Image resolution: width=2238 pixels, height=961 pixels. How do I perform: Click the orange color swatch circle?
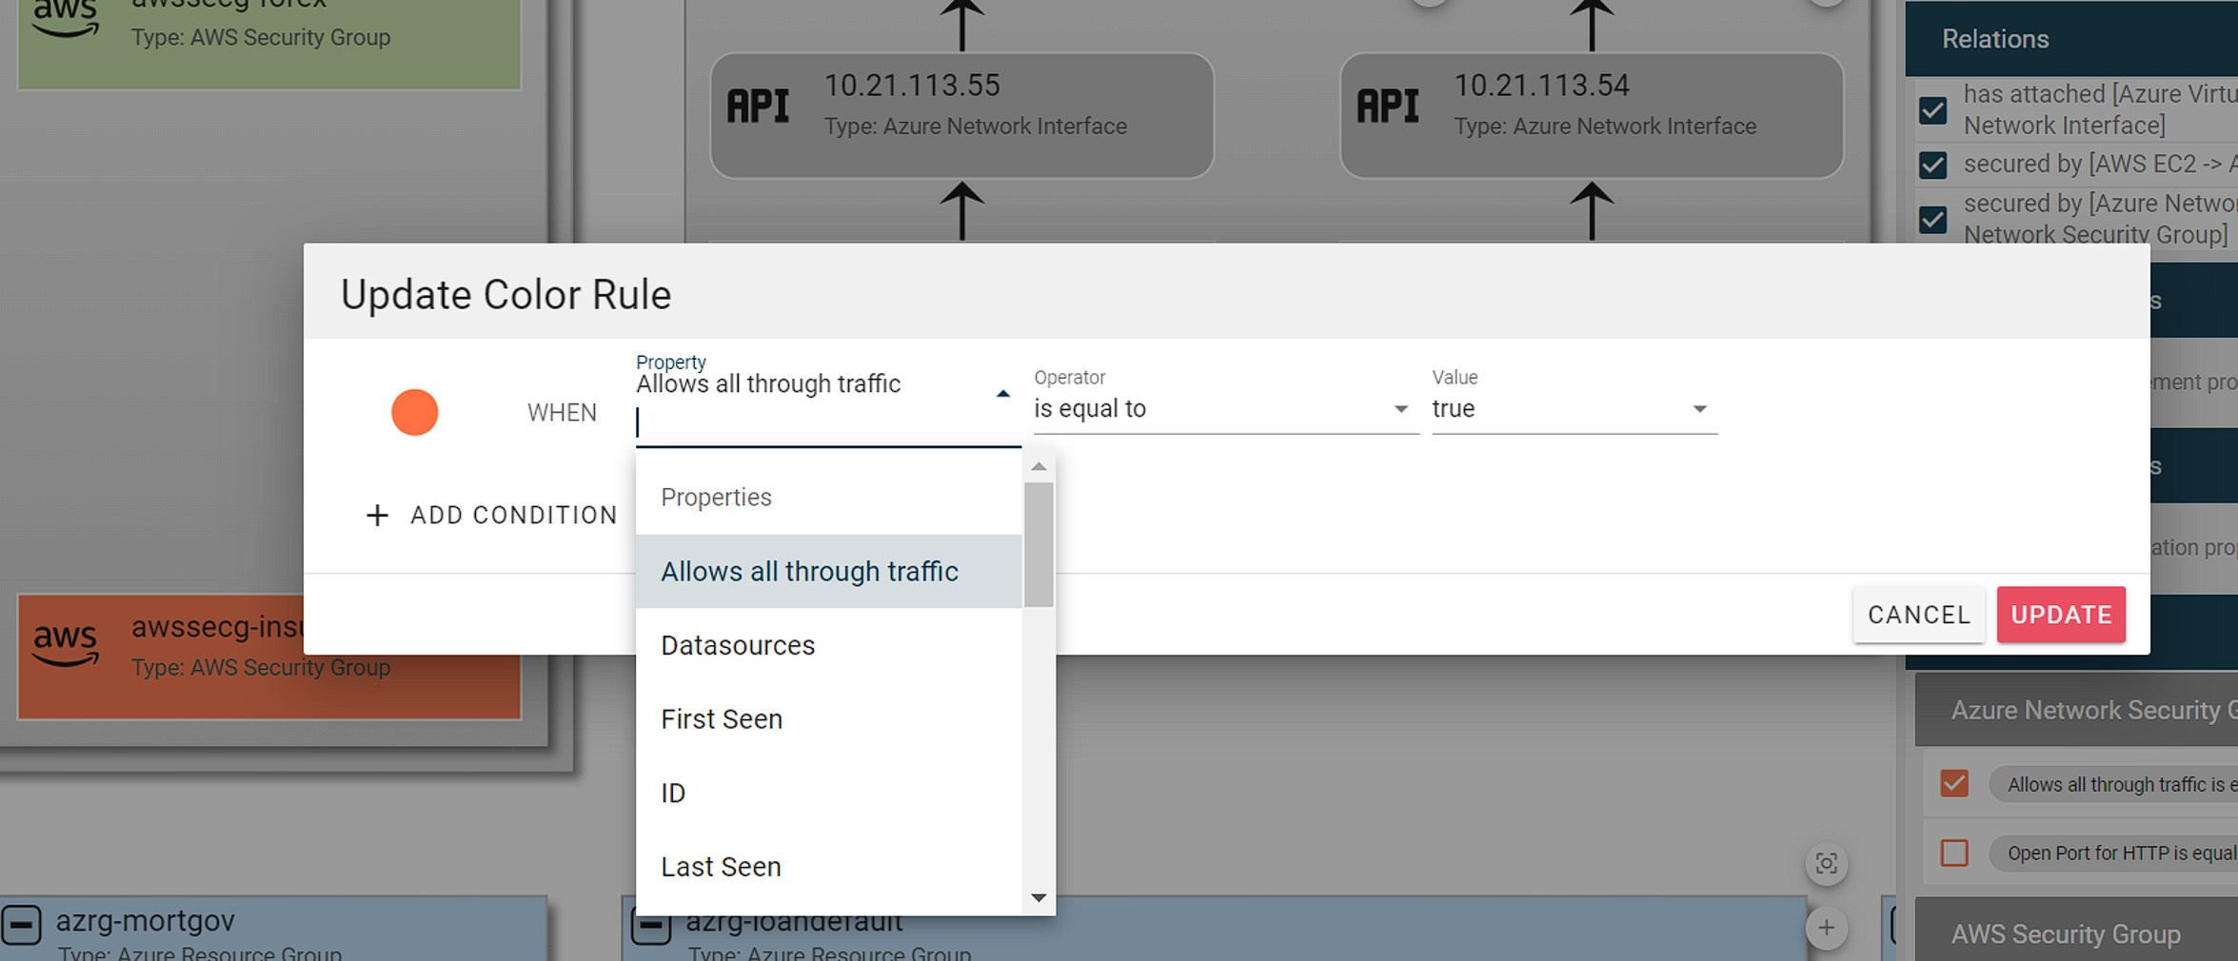[x=414, y=412]
